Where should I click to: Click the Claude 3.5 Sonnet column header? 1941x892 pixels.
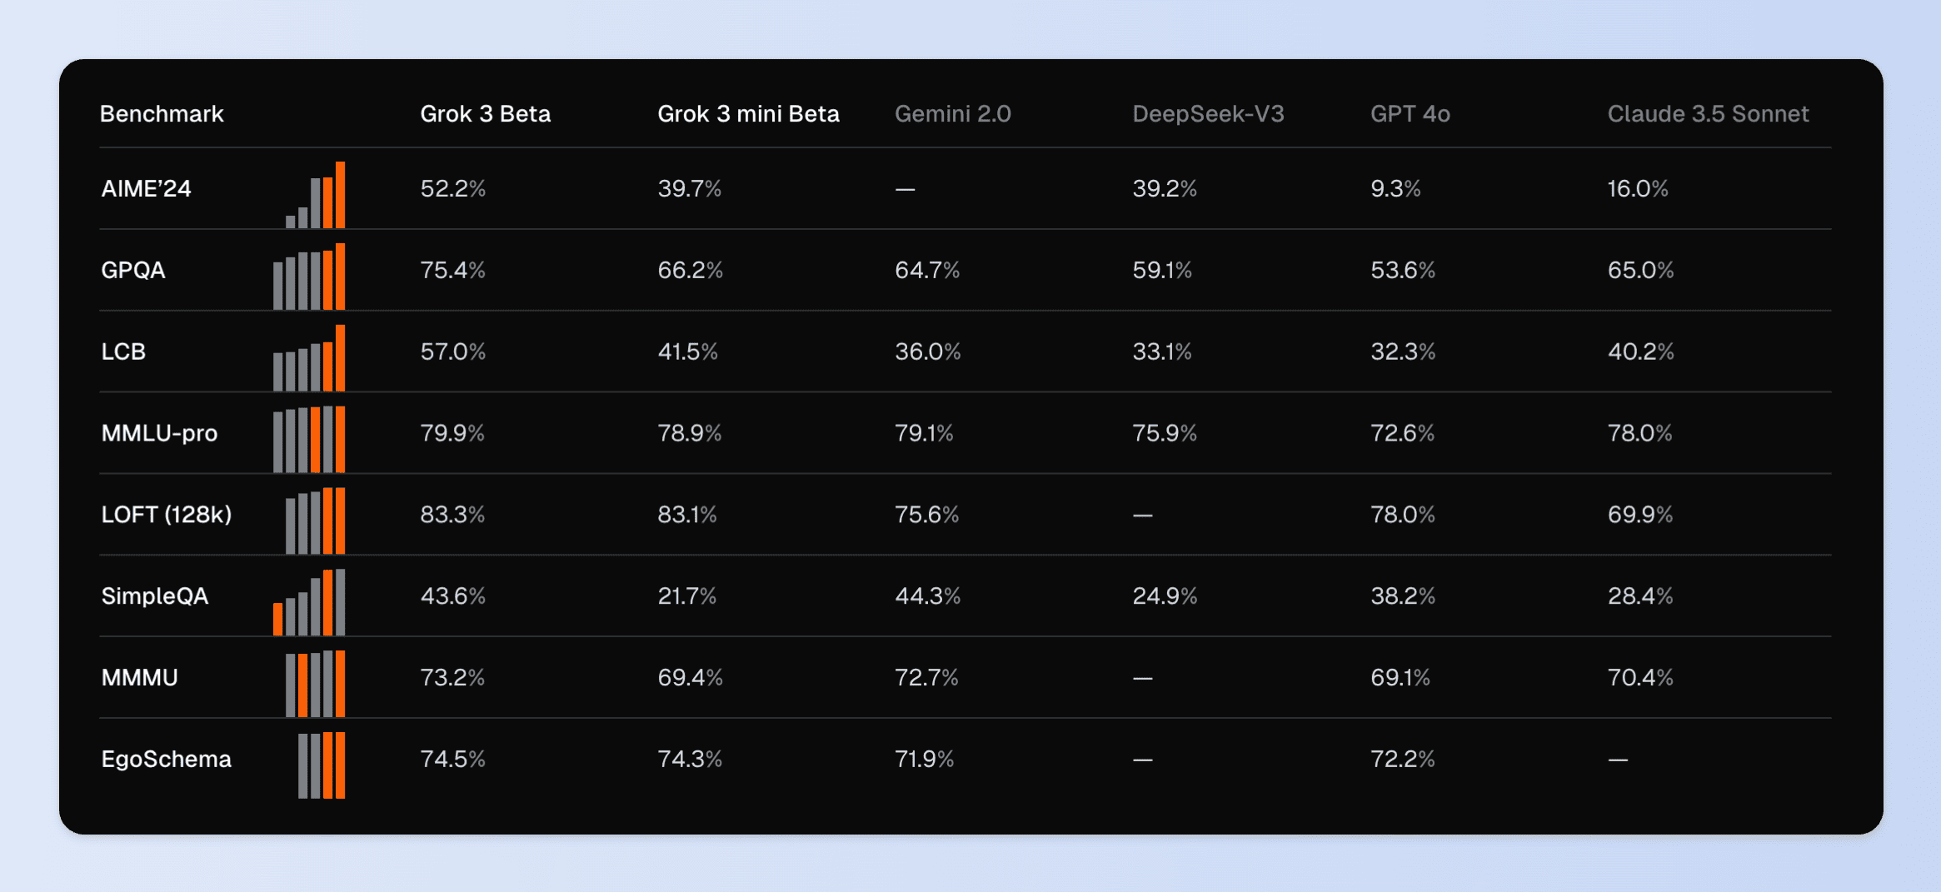(x=1708, y=114)
